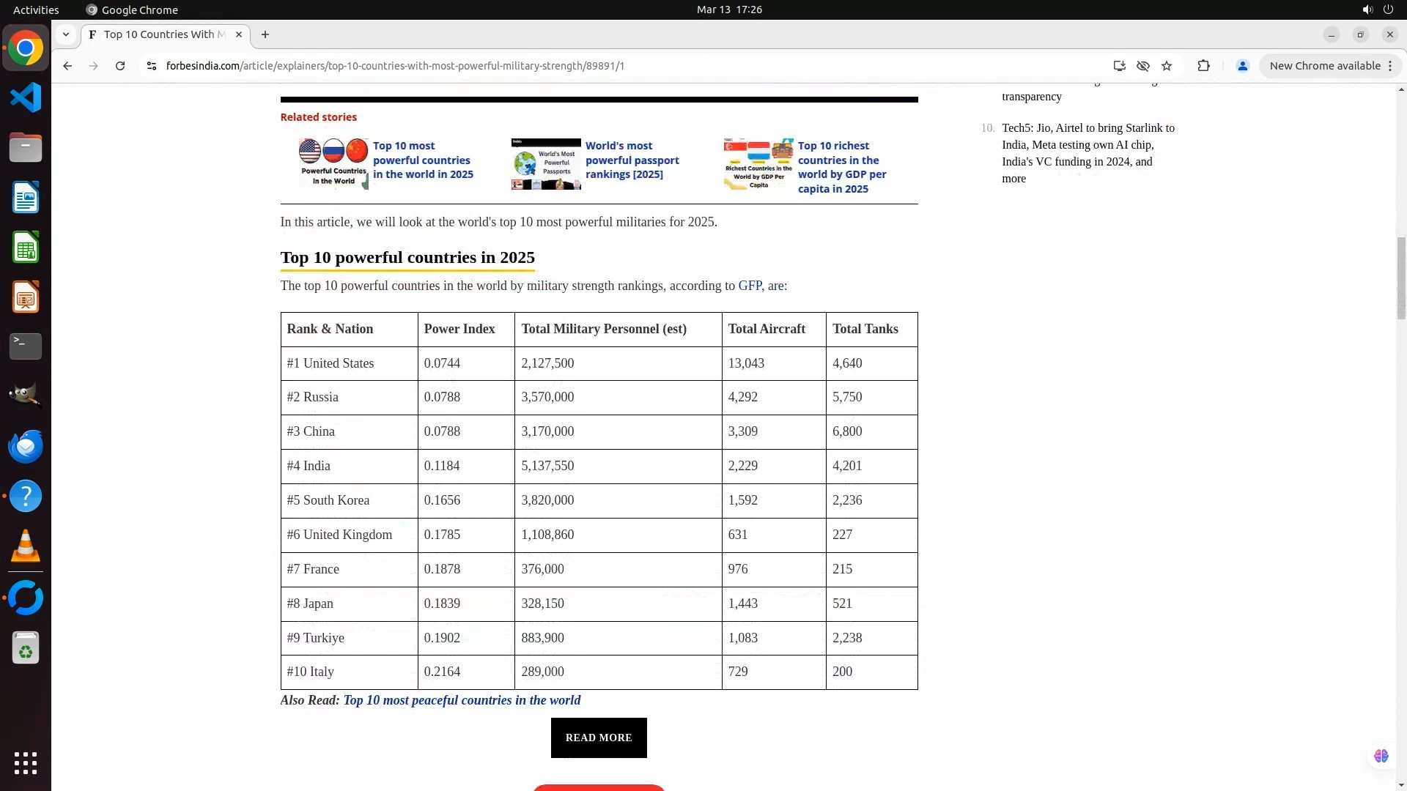Open Visual Studio Code from dock
The image size is (1407, 791).
point(26,97)
